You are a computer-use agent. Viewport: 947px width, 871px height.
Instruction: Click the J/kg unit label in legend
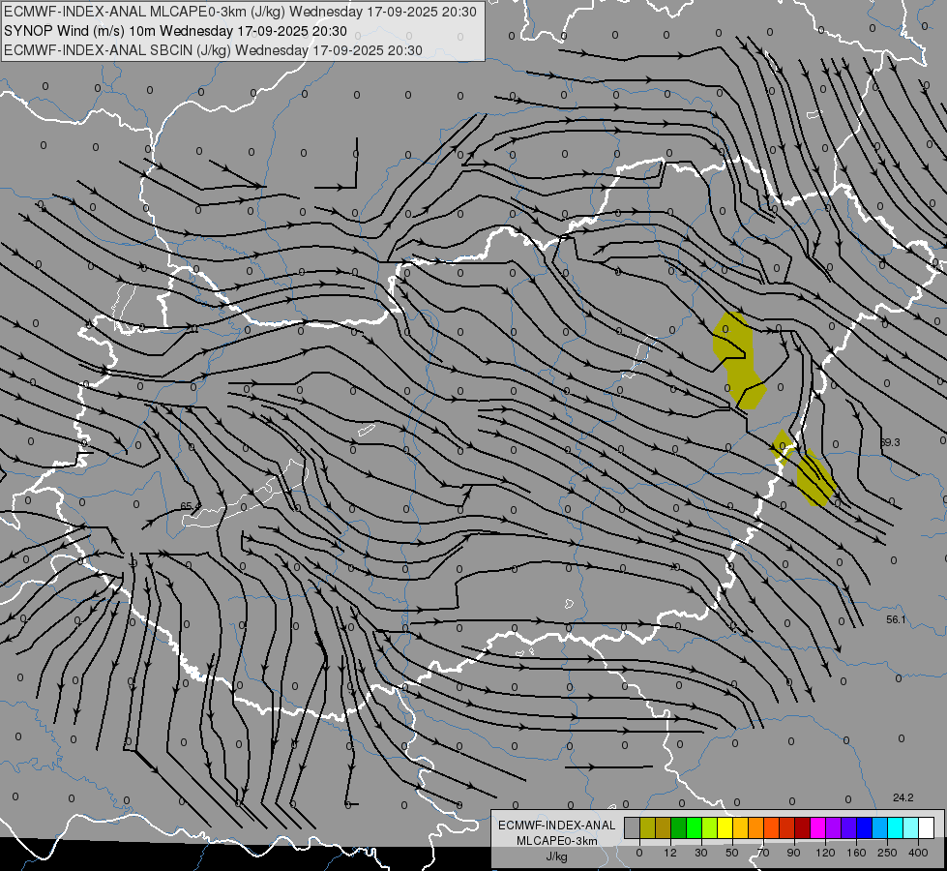tap(557, 856)
